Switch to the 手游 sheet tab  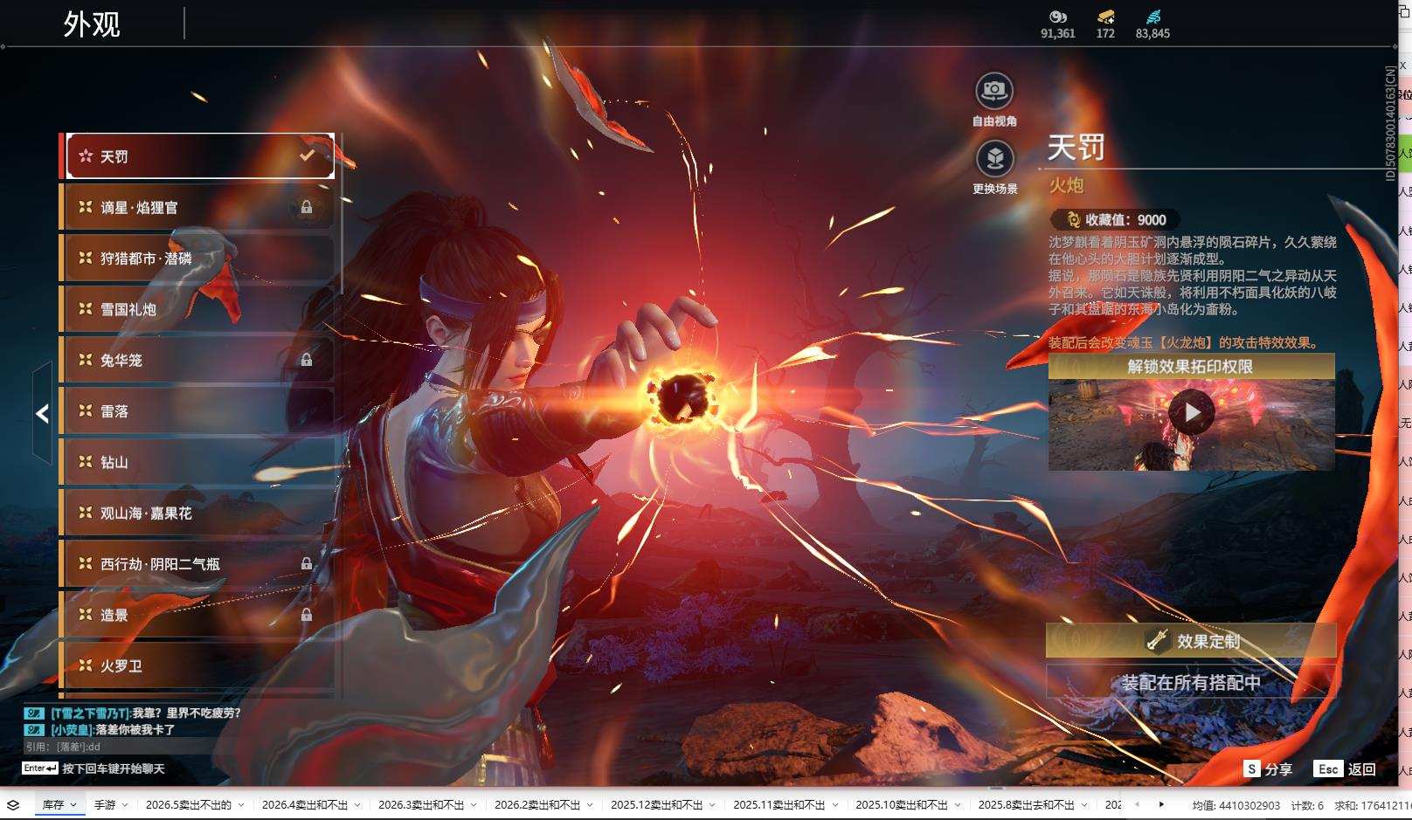click(105, 805)
